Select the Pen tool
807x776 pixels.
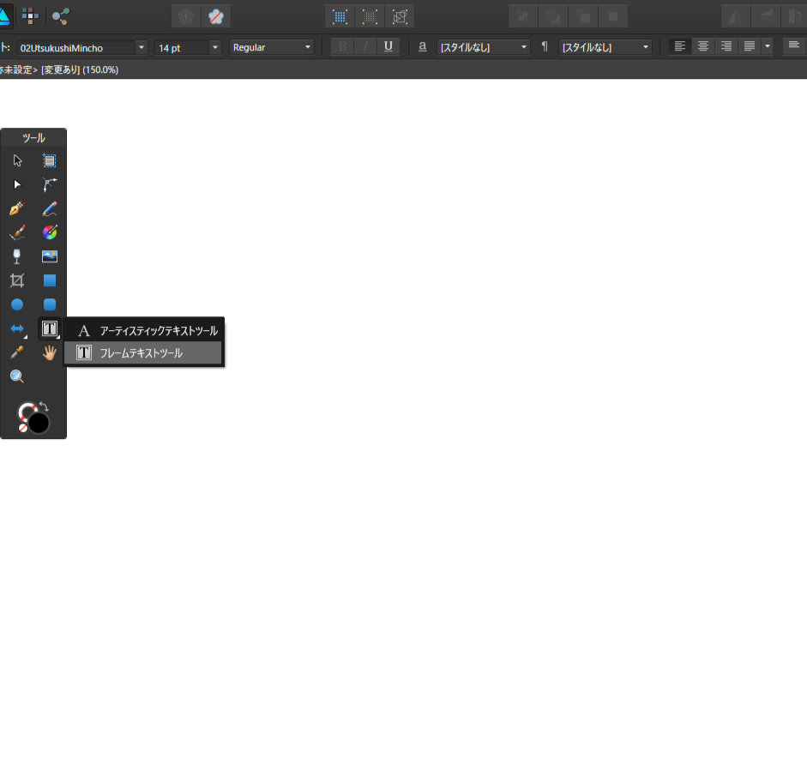point(17,208)
